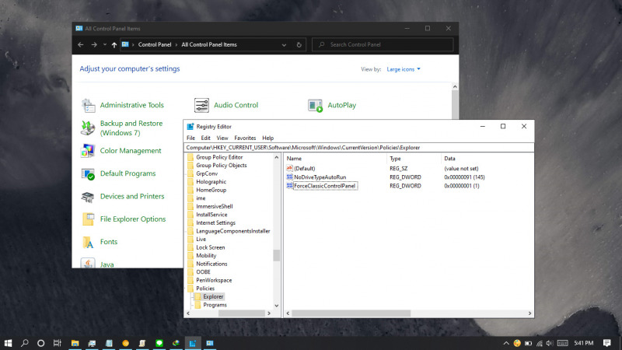Viewport: 622px width, 350px height.
Task: Select the Holographic registry key
Action: click(211, 182)
